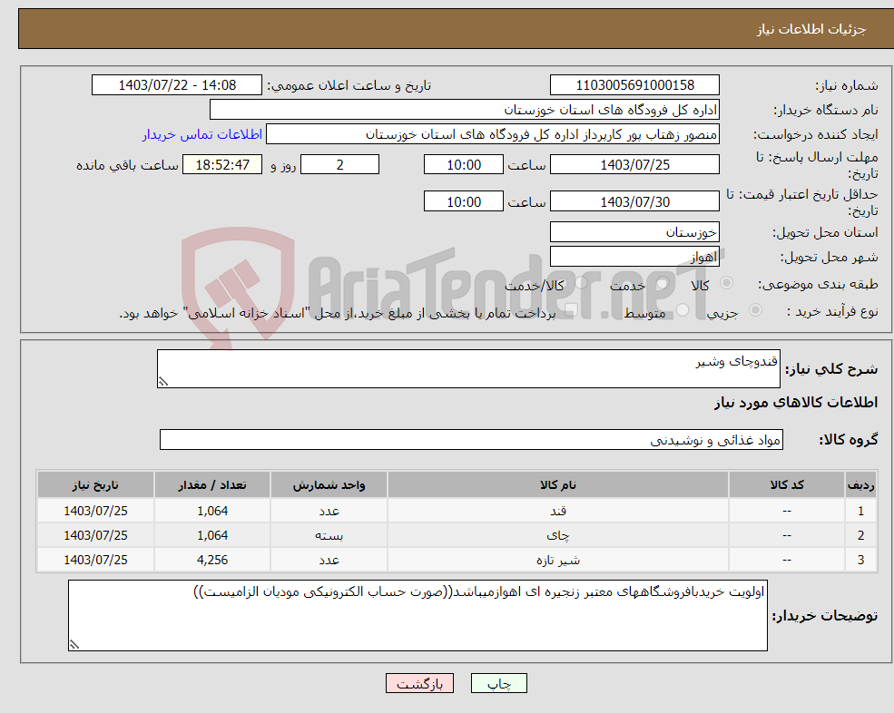
Task: Click the item name cell شیر تازه
Action: pyautogui.click(x=557, y=560)
